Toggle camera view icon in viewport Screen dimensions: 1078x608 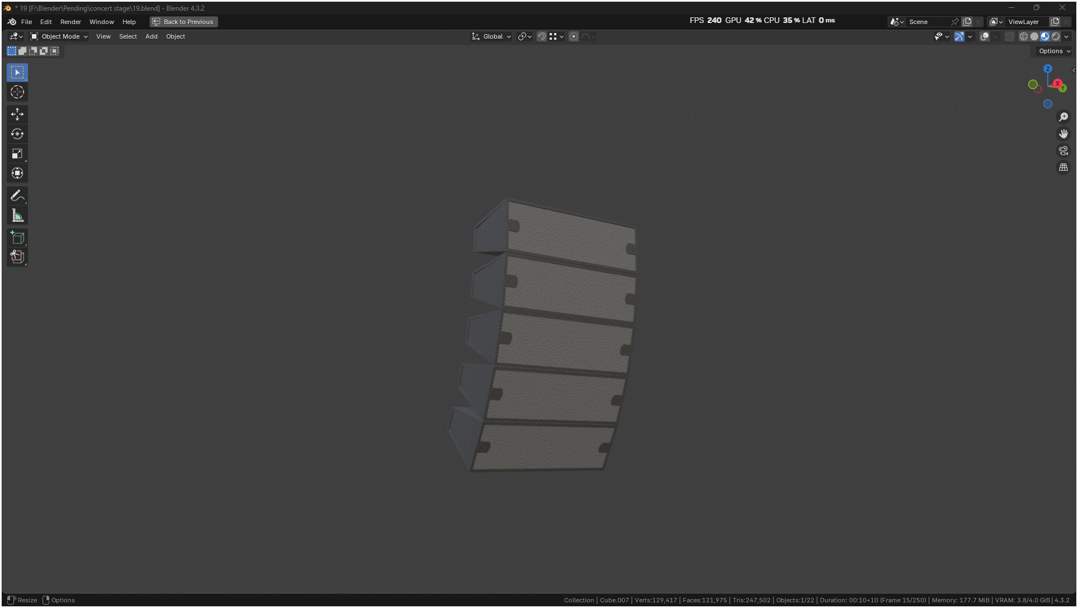(1063, 151)
